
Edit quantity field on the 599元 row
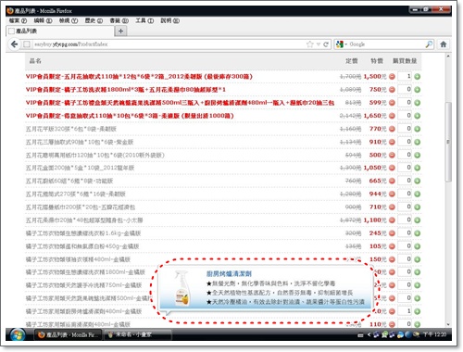pos(405,102)
